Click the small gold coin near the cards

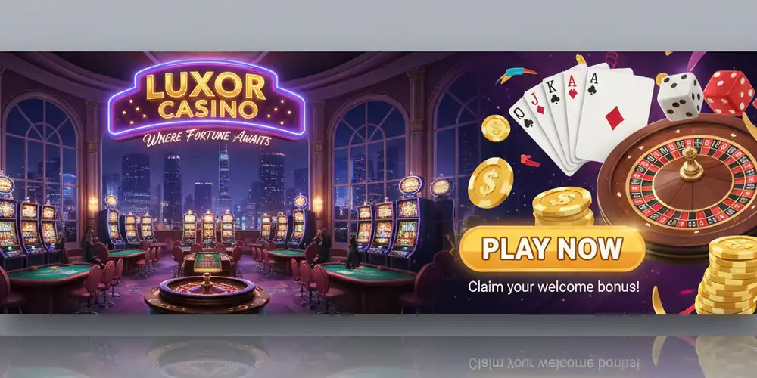(x=496, y=128)
